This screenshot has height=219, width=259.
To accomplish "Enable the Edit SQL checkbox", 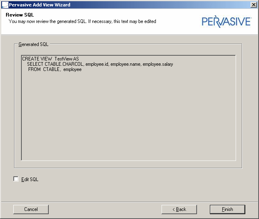I will [16, 179].
